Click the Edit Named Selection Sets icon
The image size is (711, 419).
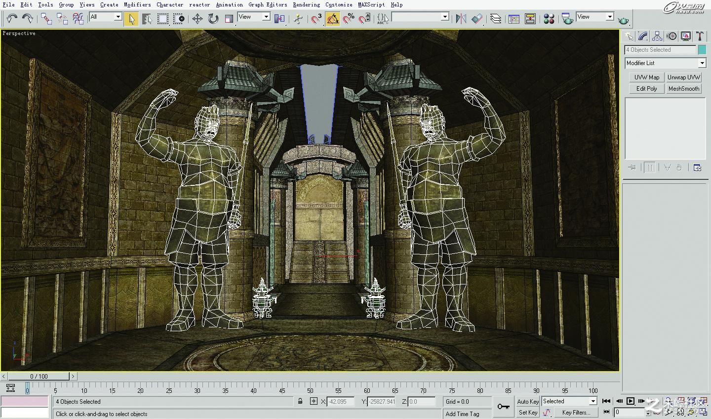(383, 19)
